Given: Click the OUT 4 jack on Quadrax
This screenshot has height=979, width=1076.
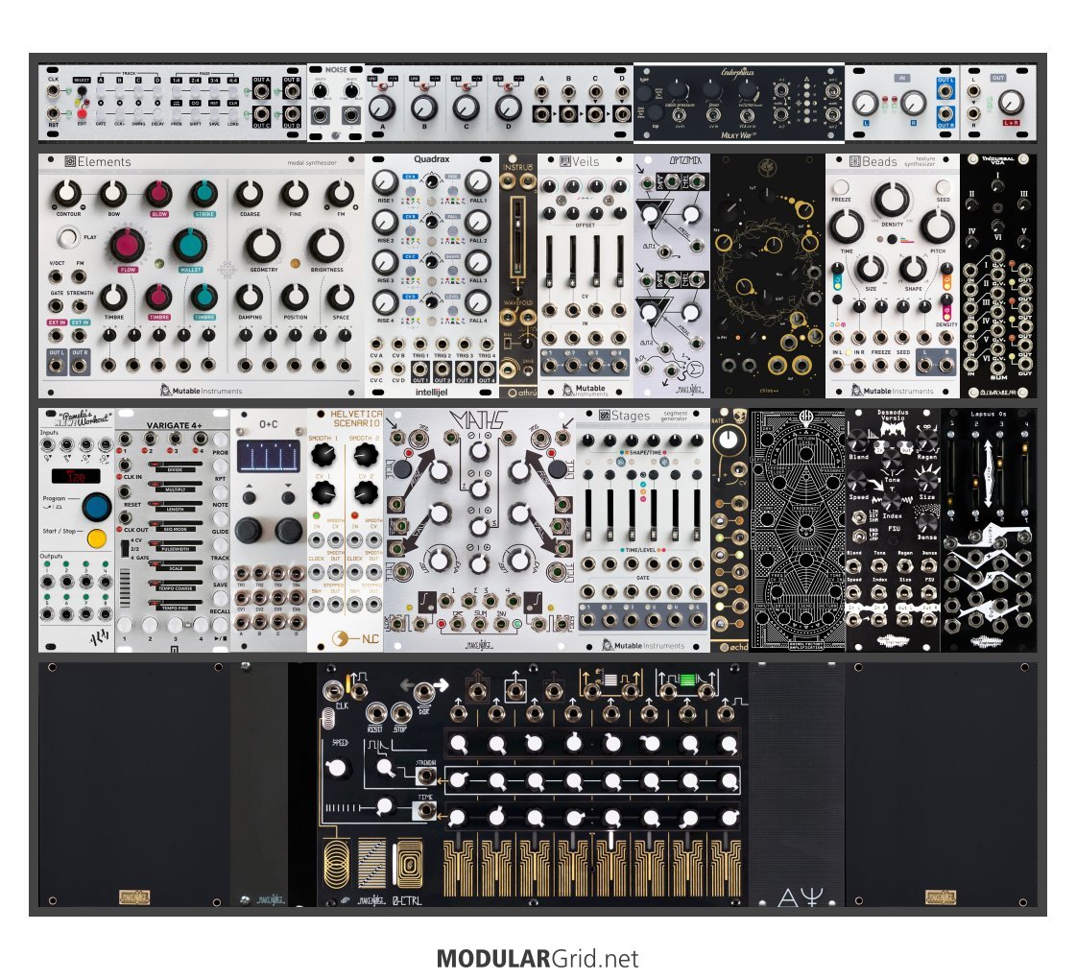Looking at the screenshot, I should (x=487, y=370).
